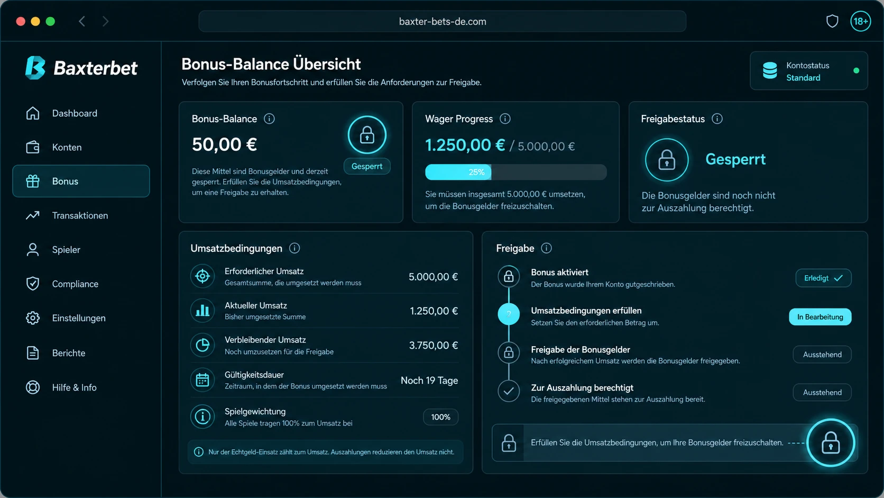Click the green Kontostatus status dot
This screenshot has width=884, height=498.
[x=856, y=70]
